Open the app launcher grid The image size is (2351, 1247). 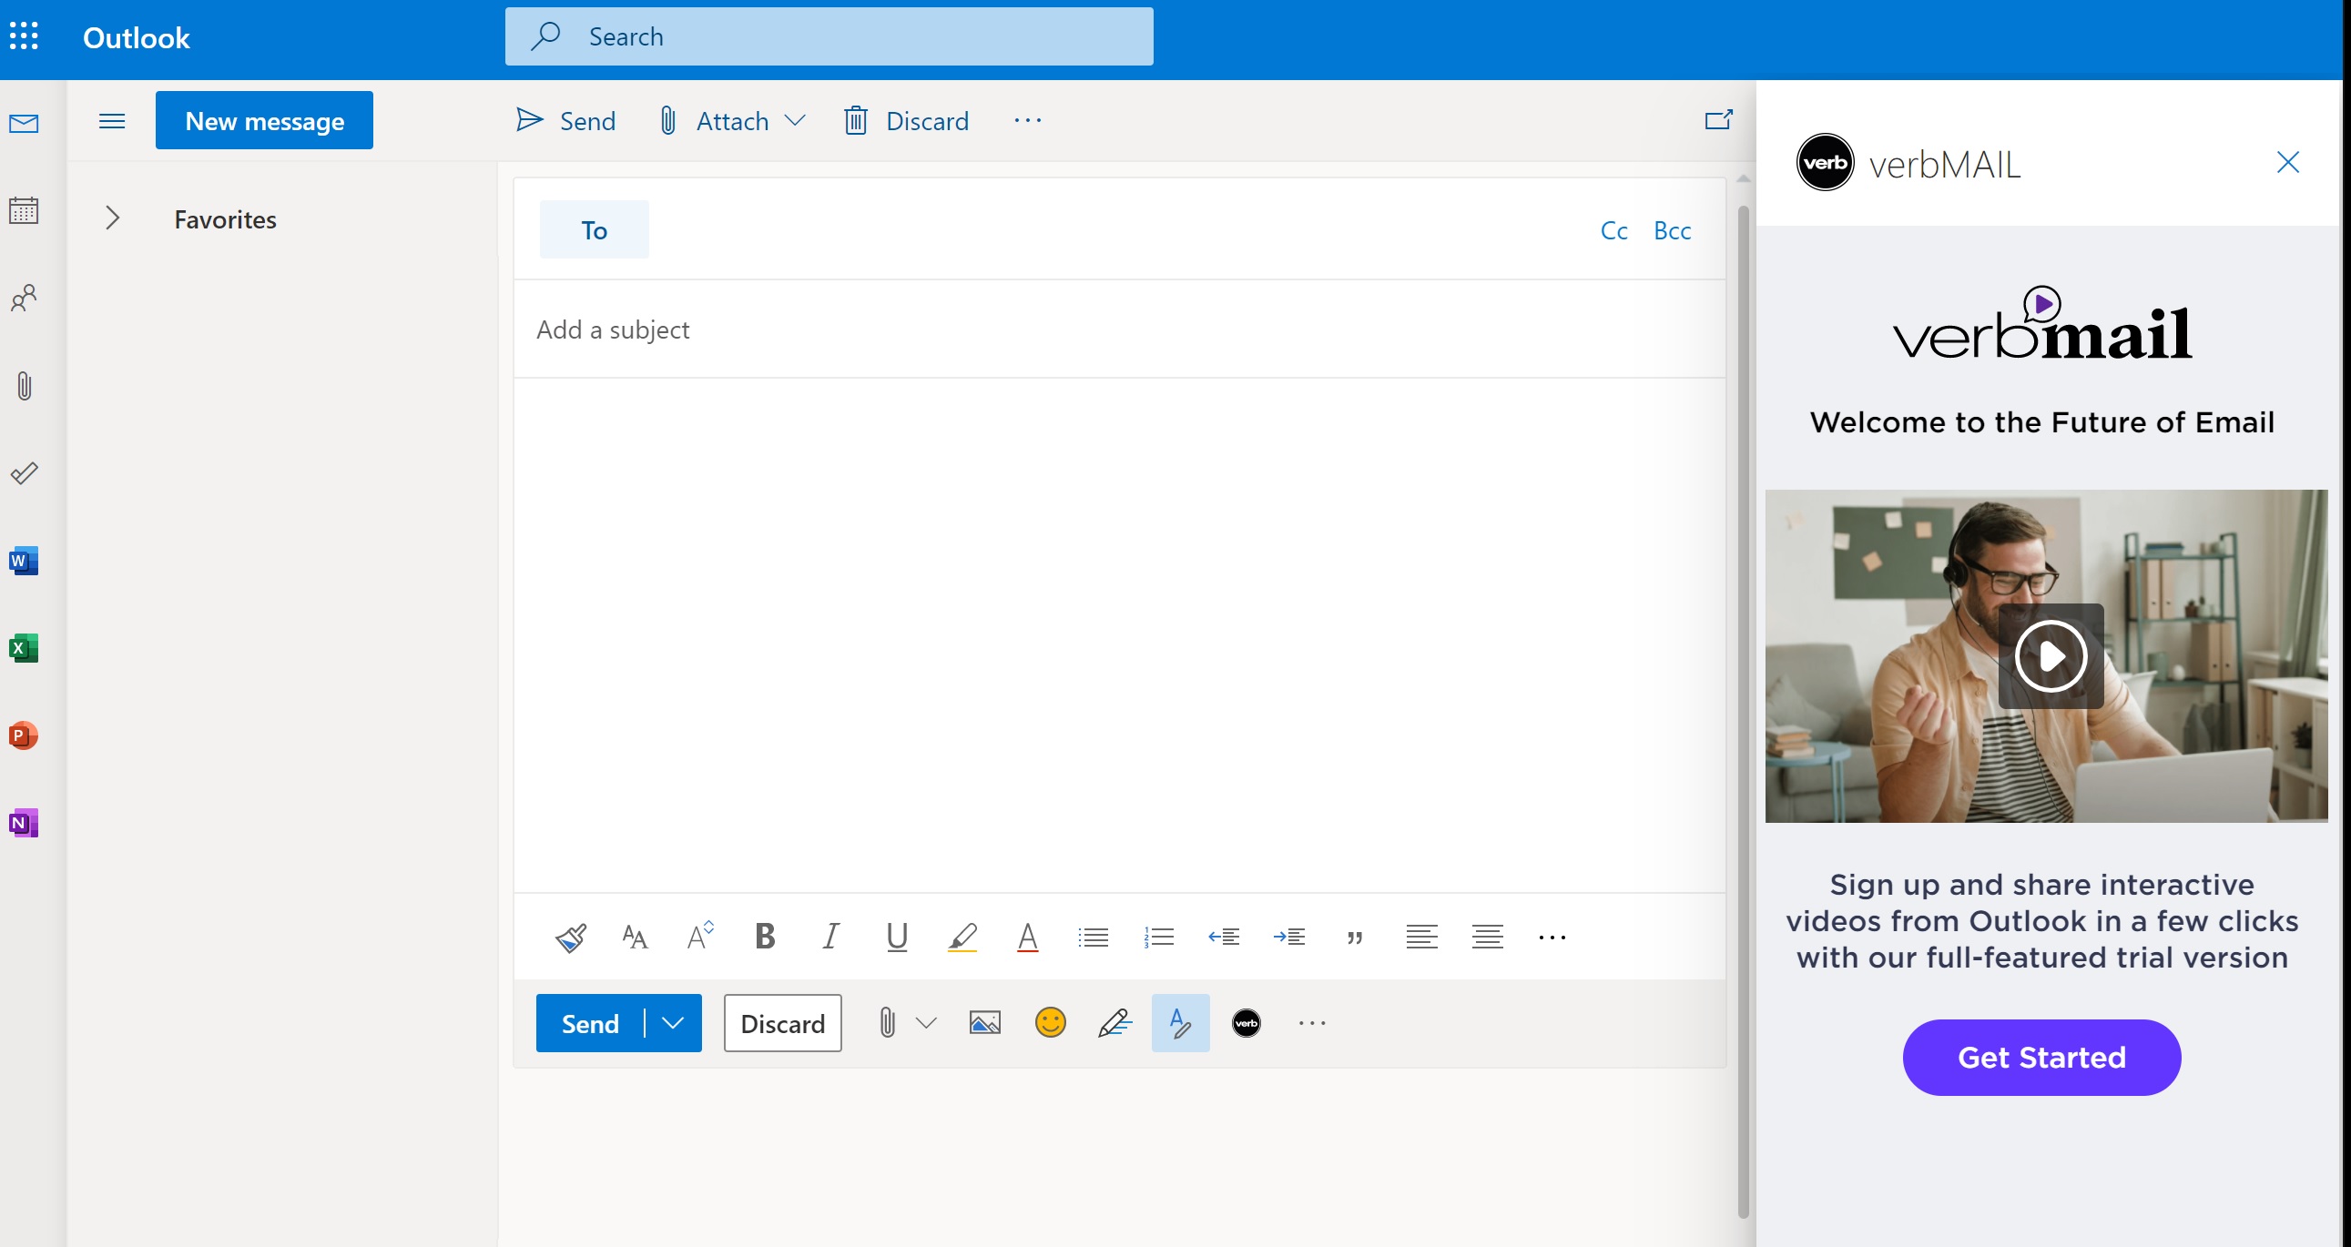[24, 36]
